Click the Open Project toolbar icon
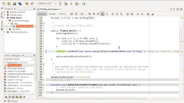184x103 pixels. point(14,4)
